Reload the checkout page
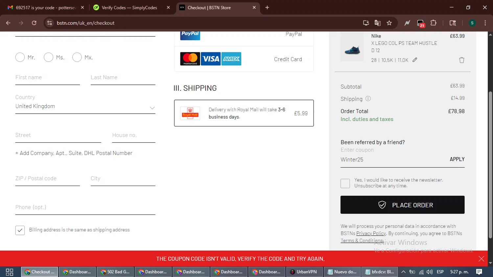 pyautogui.click(x=34, y=23)
